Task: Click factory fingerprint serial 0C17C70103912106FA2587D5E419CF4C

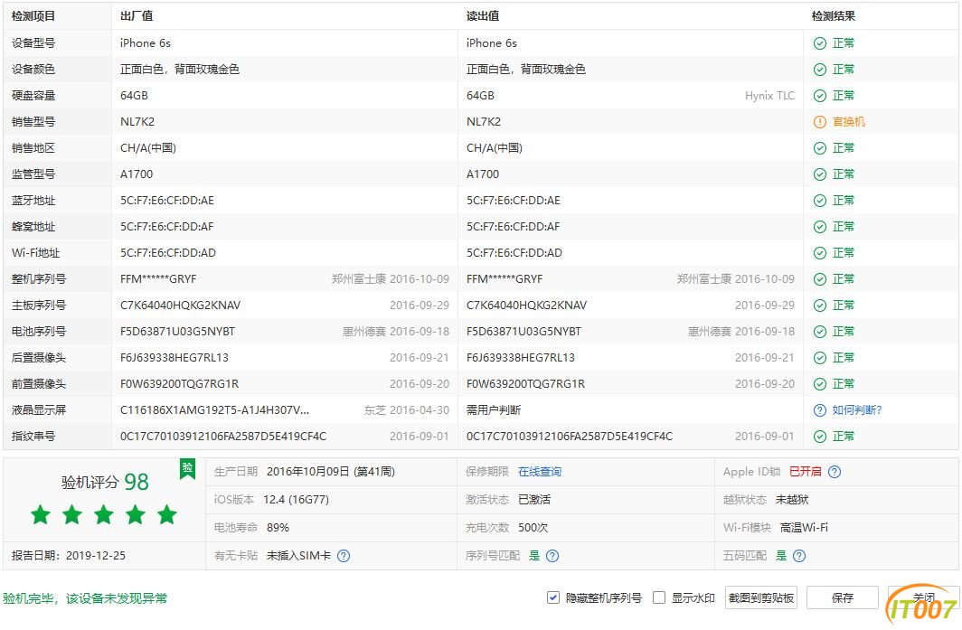Action: [223, 437]
